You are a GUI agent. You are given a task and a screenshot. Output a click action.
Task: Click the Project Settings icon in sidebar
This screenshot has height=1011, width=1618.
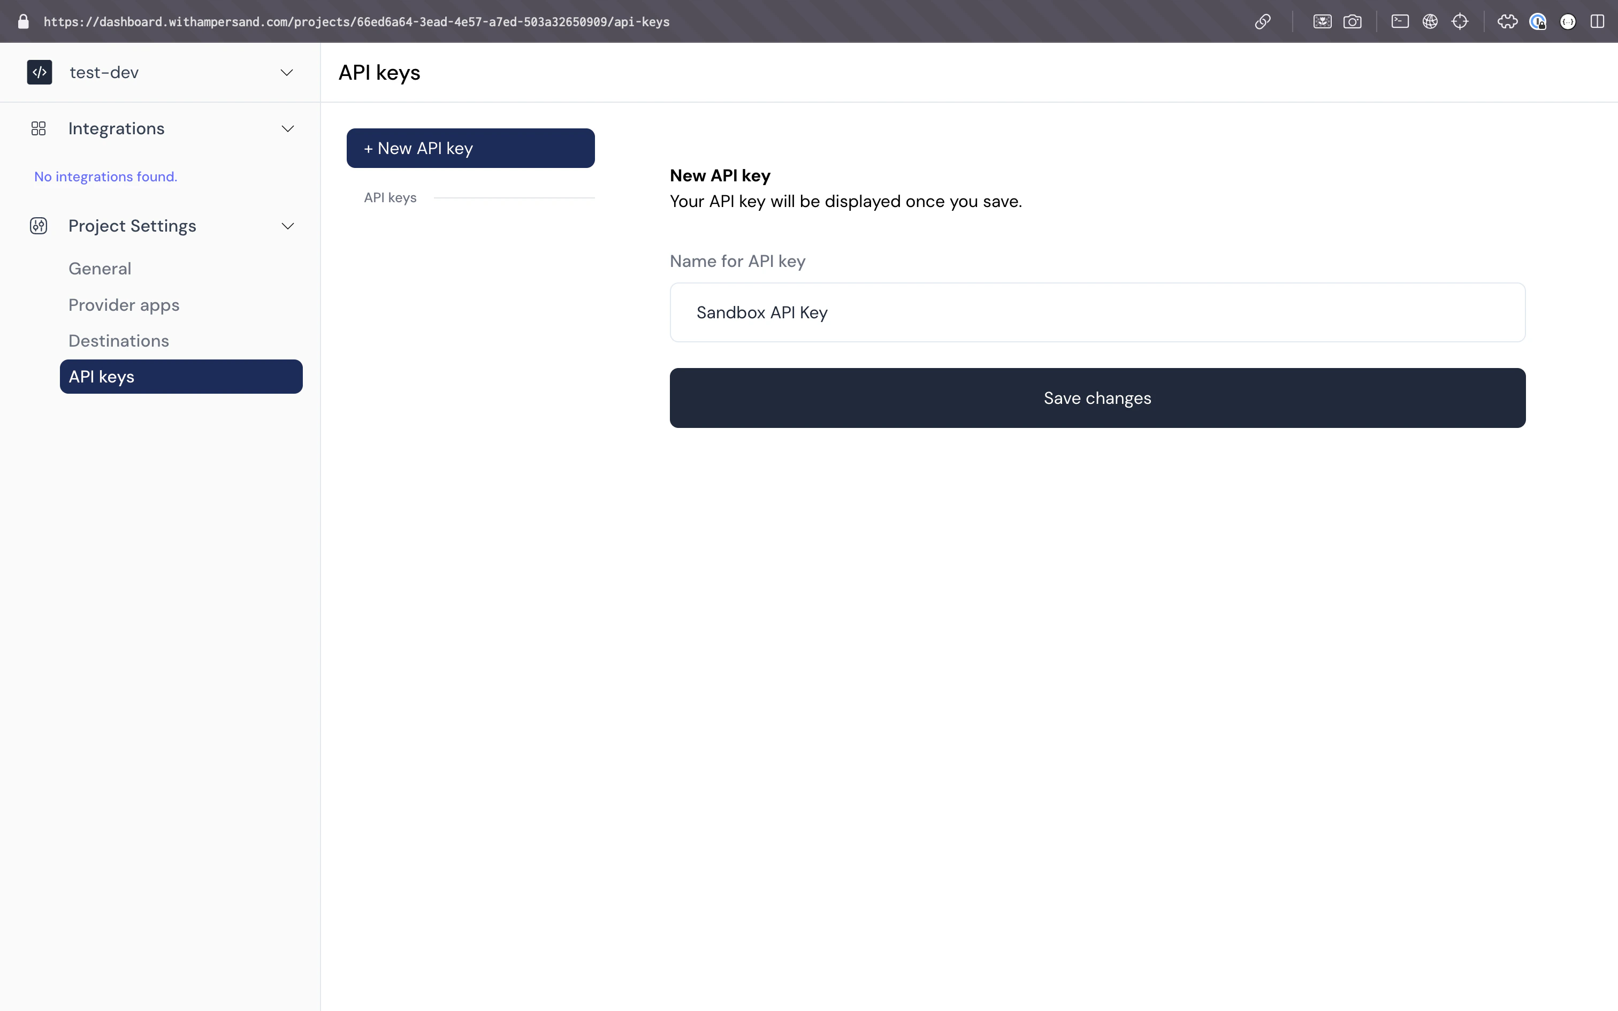(38, 226)
